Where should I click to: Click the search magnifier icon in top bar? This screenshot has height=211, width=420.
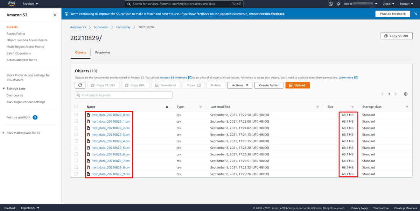(129, 4)
